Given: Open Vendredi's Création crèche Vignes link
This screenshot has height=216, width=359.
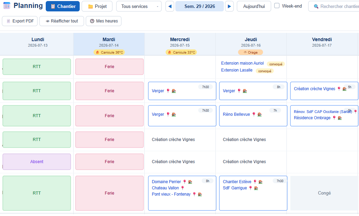Looking at the screenshot, I should tap(314, 88).
